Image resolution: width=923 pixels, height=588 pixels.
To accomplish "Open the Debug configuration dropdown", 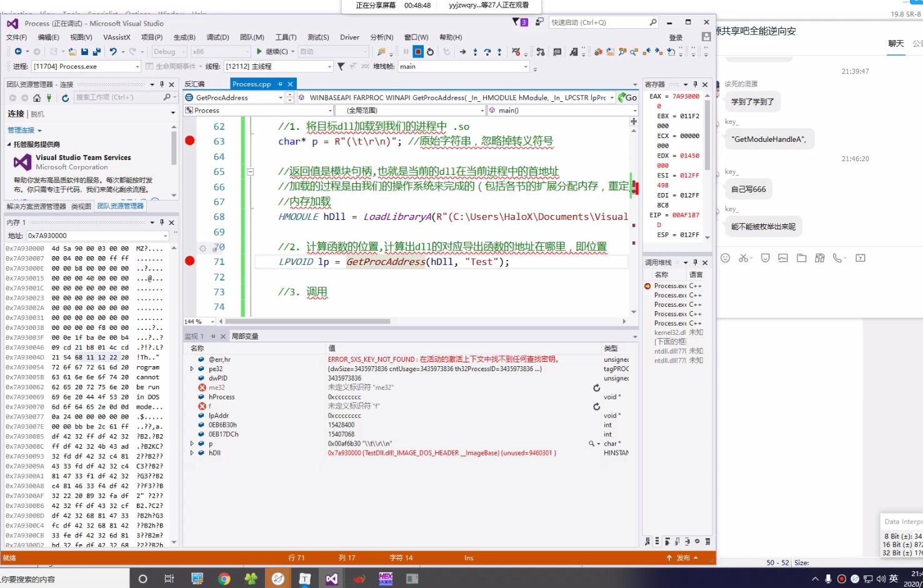I will pos(169,52).
